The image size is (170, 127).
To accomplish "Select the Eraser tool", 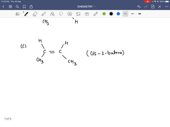I will point(35,14).
